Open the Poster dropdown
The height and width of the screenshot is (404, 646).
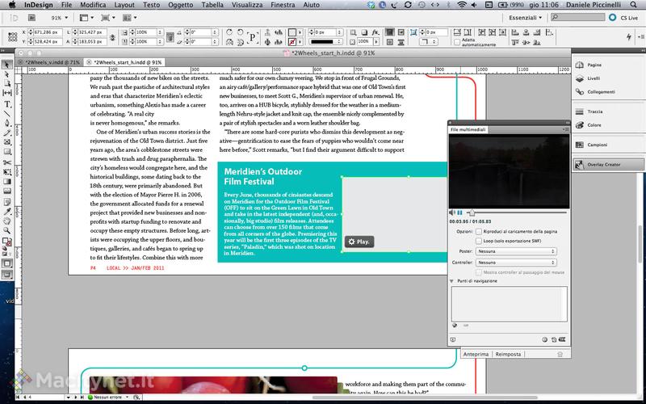pyautogui.click(x=515, y=251)
